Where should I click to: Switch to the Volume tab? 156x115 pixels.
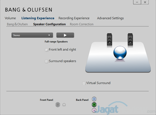tap(10, 18)
